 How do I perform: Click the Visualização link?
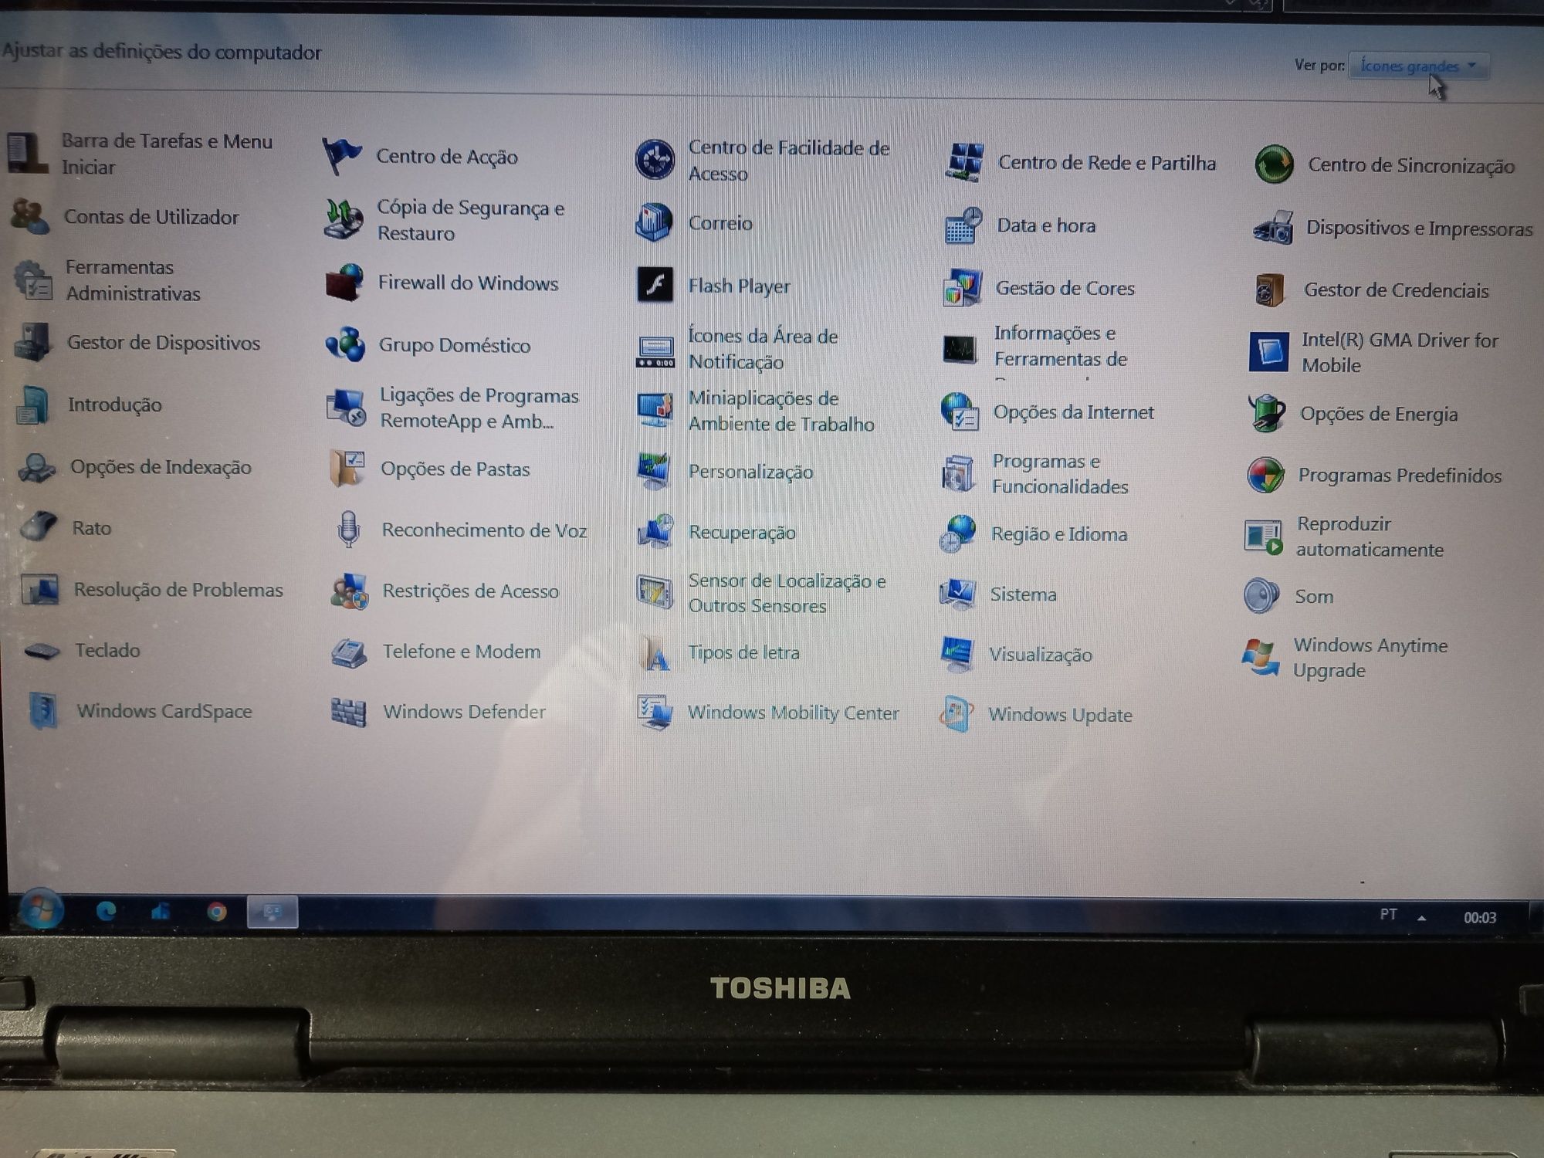coord(1041,655)
